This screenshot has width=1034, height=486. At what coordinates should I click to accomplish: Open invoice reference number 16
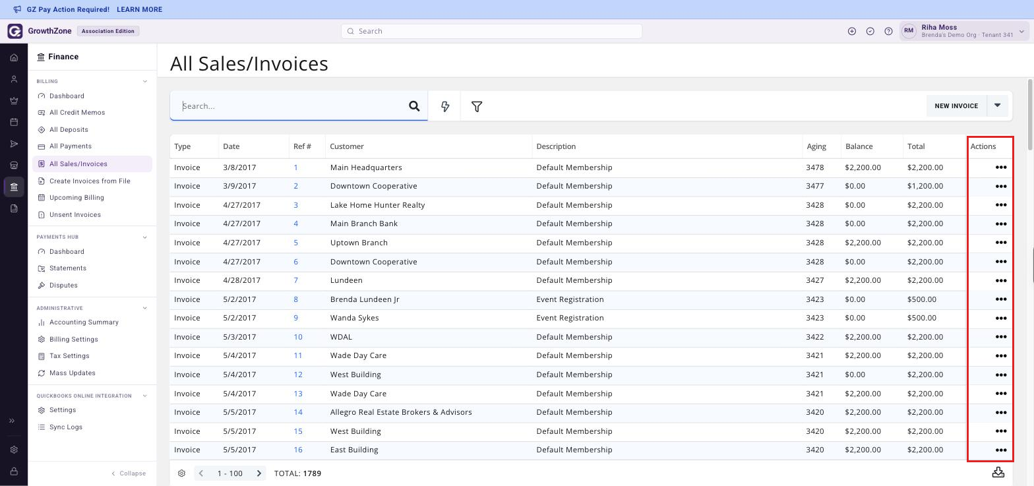(x=298, y=450)
